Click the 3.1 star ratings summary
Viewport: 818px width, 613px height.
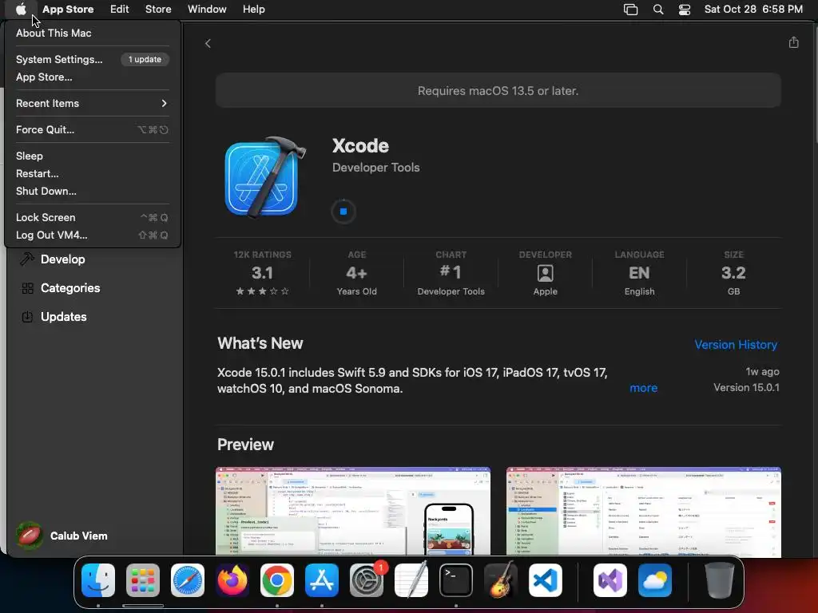[x=262, y=273]
